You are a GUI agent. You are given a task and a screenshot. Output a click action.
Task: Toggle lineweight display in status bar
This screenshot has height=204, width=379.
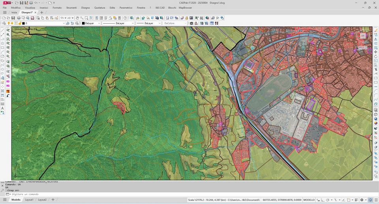point(356,200)
